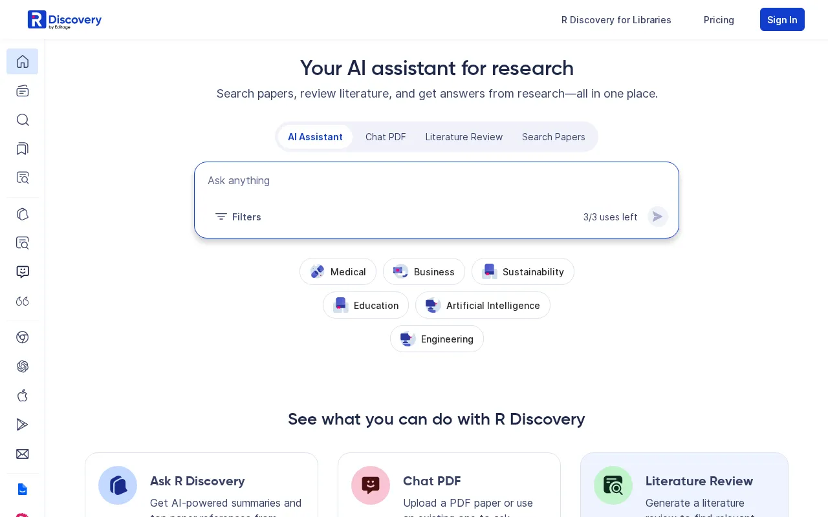Choose the Engineering topic chip
This screenshot has width=828, height=517.
[x=437, y=339]
